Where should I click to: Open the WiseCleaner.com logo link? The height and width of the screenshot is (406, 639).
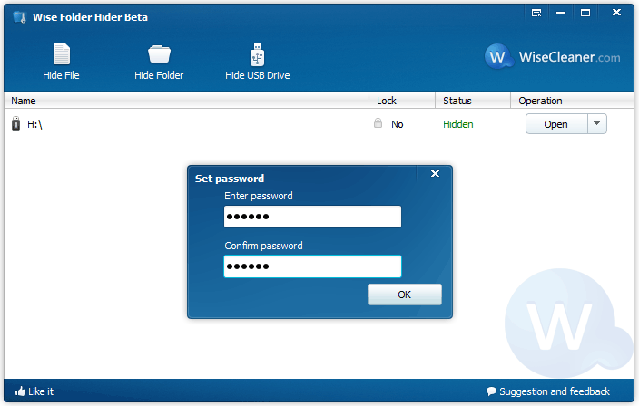[x=553, y=57]
